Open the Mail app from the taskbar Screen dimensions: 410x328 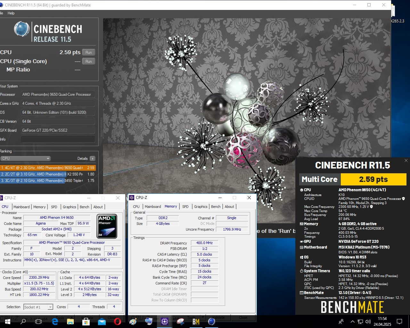coord(102,322)
